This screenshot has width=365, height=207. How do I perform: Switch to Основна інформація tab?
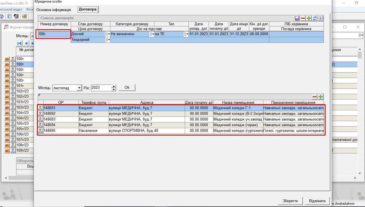[54, 10]
